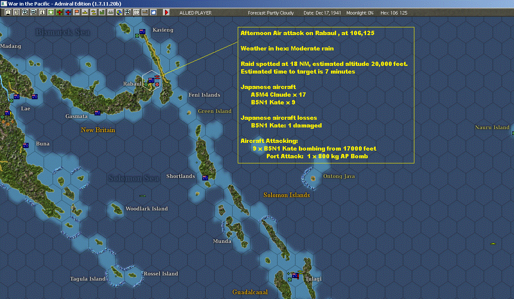Click the Kavieng map label
The width and height of the screenshot is (514, 299).
(163, 30)
